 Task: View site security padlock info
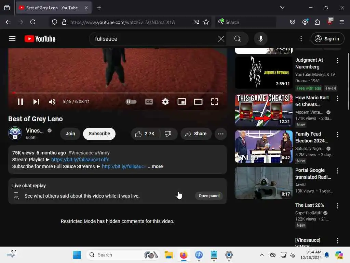[64, 22]
